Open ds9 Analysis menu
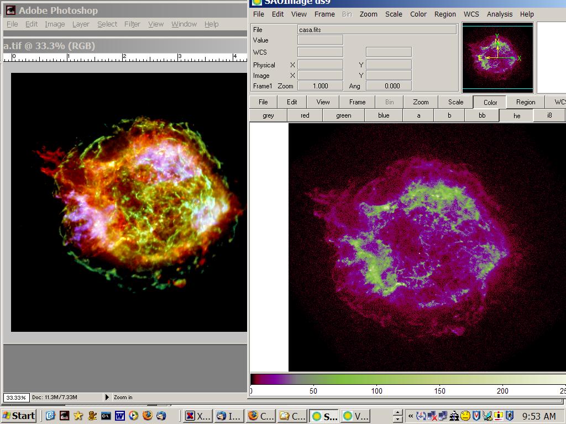This screenshot has width=566, height=424. (500, 14)
